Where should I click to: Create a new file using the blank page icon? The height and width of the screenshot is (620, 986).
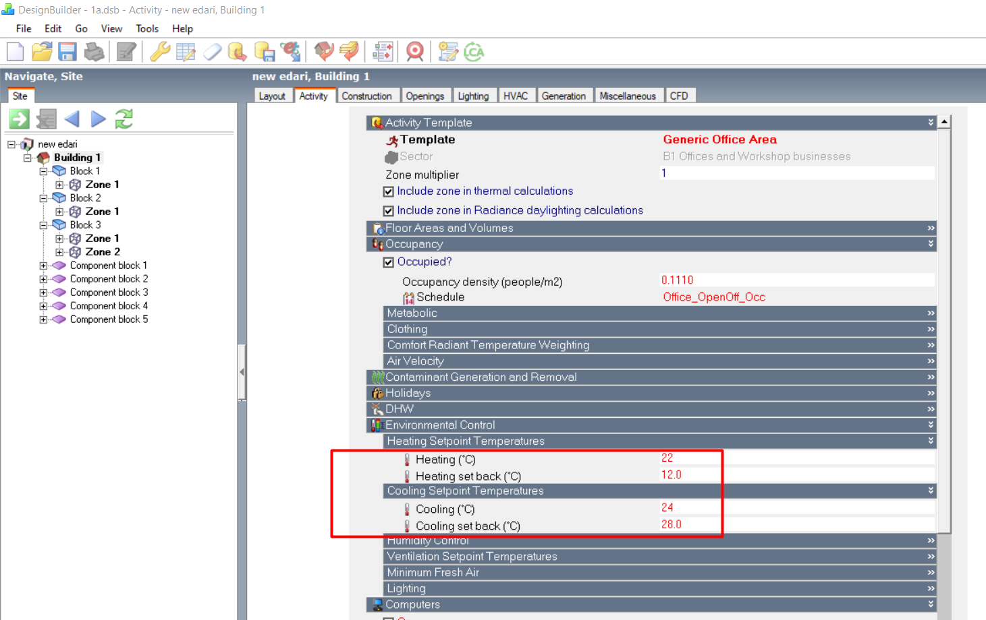tap(15, 52)
